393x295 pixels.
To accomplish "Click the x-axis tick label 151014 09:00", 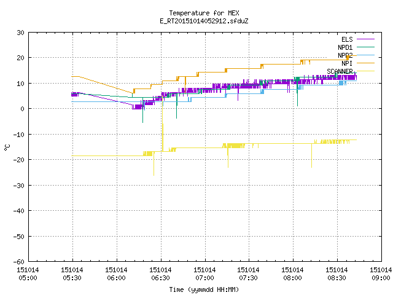I will [x=381, y=274].
